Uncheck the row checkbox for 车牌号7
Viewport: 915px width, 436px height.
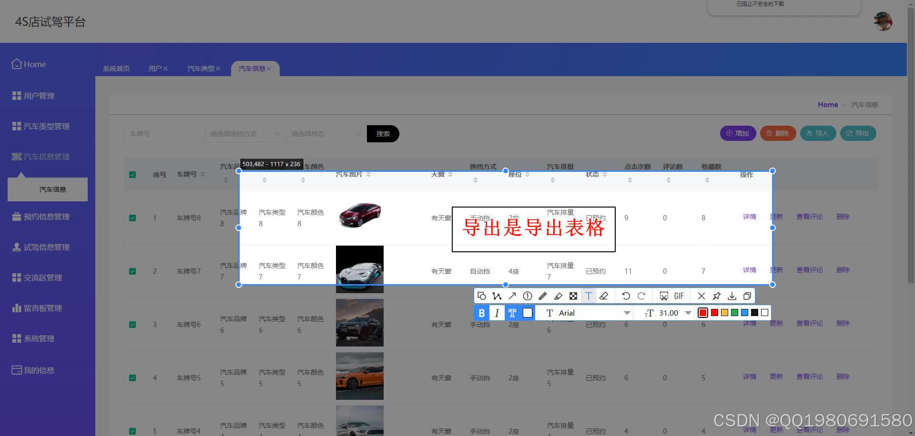click(x=132, y=271)
